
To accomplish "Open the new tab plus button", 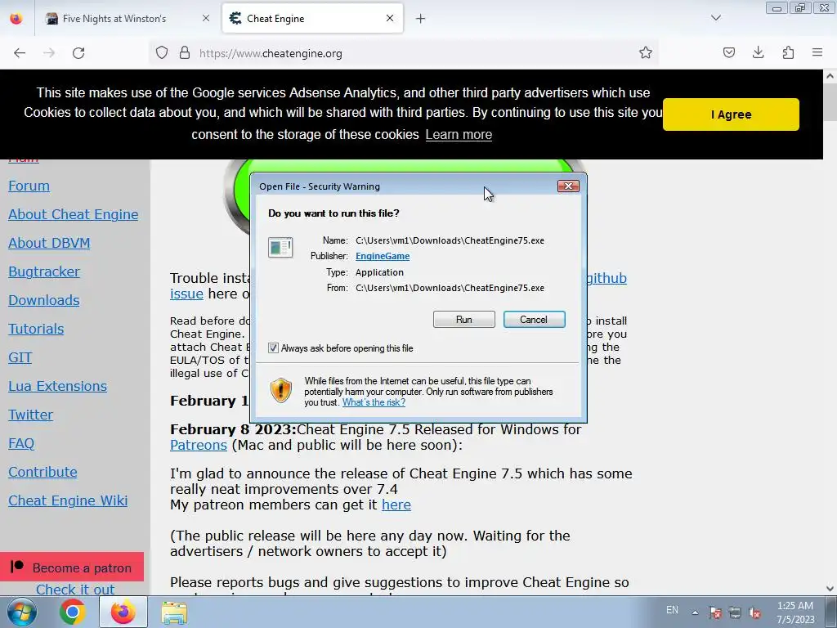I will [x=421, y=19].
